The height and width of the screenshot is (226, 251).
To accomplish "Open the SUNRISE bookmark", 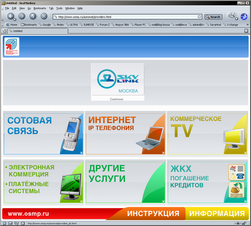I will coord(87,25).
